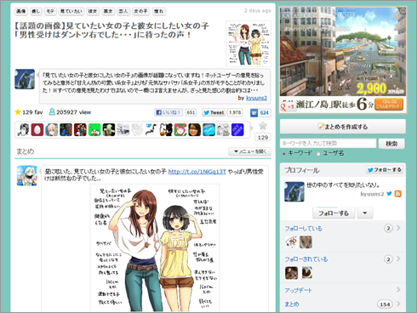The image size is (417, 313).
Task: Open the glasses woman photo avatar
Action: [x=194, y=129]
